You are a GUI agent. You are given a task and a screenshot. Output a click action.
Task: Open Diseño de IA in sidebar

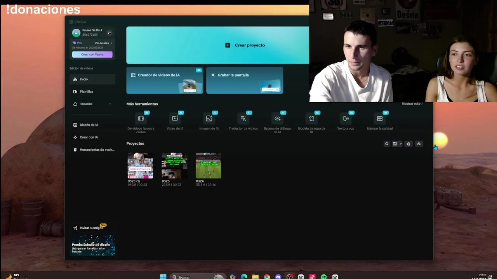[92, 125]
